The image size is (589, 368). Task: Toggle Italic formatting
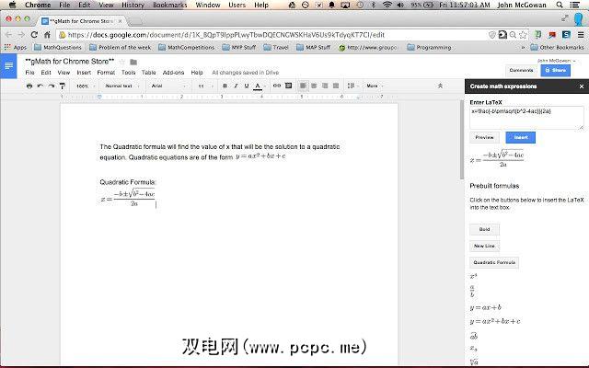tap(236, 86)
